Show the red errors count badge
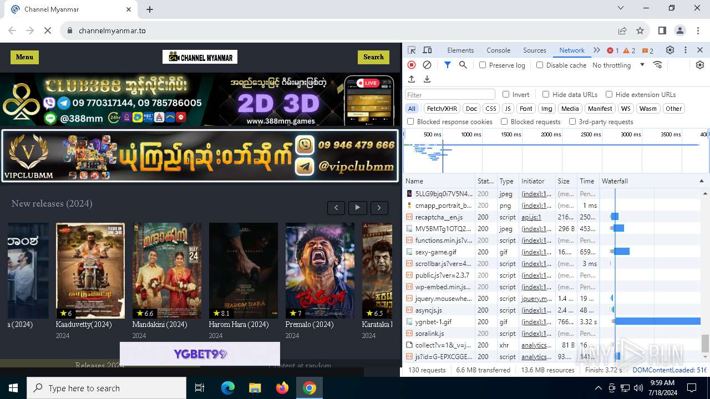This screenshot has width=710, height=399. (x=613, y=50)
